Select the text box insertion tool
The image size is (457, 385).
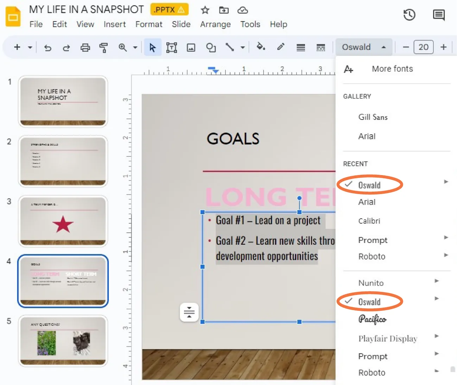point(171,47)
